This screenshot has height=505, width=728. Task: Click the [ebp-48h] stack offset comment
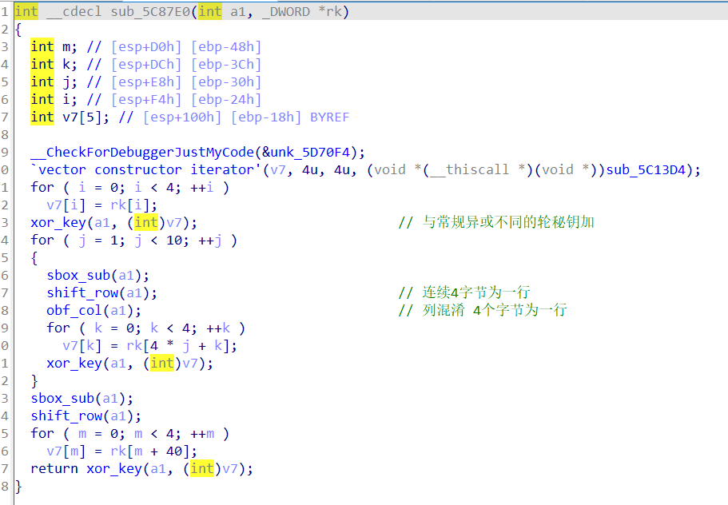[x=226, y=46]
